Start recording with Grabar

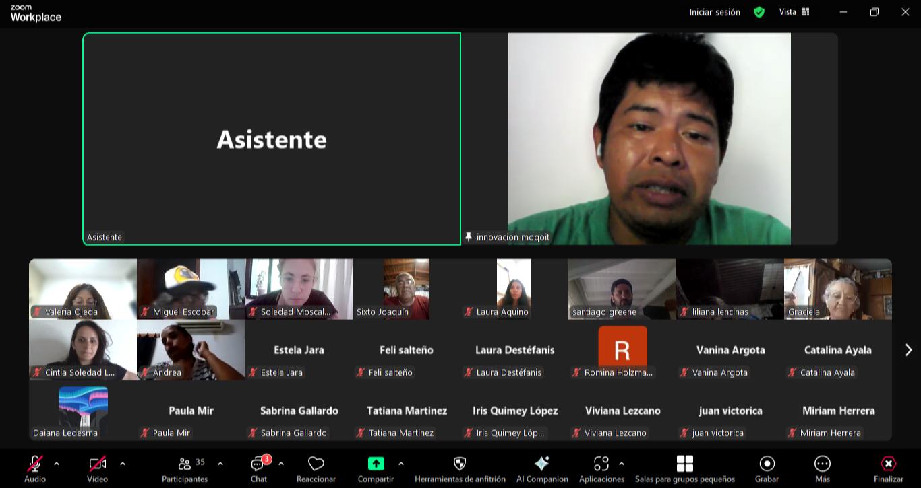[767, 468]
